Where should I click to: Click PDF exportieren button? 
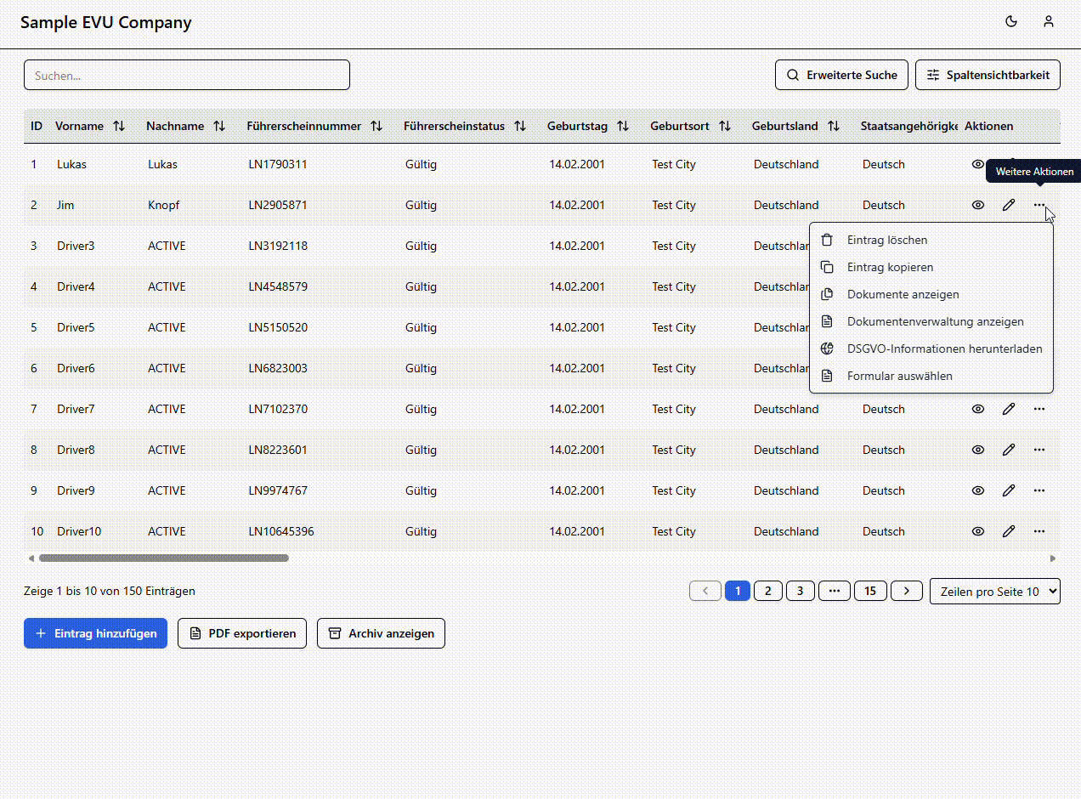[x=242, y=633]
